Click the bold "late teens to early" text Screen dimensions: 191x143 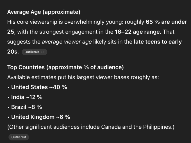pos(158,42)
